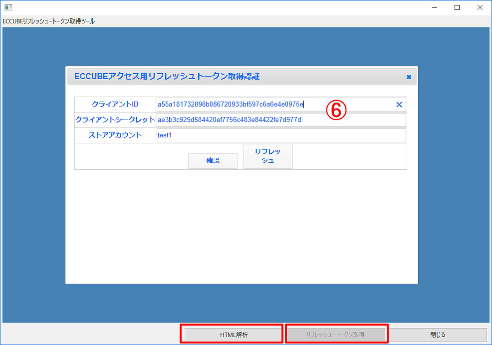This screenshot has height=345, width=492.
Task: Click the クライアントID label
Action: coord(115,104)
